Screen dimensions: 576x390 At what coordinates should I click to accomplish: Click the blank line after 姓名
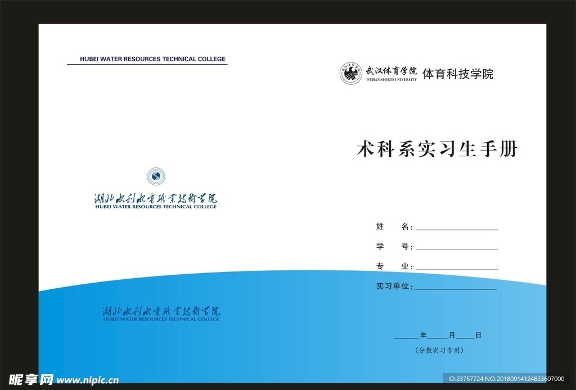point(457,229)
